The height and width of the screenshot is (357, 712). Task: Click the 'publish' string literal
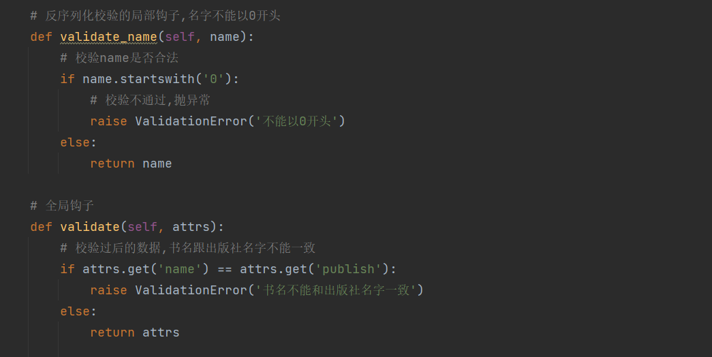(348, 269)
